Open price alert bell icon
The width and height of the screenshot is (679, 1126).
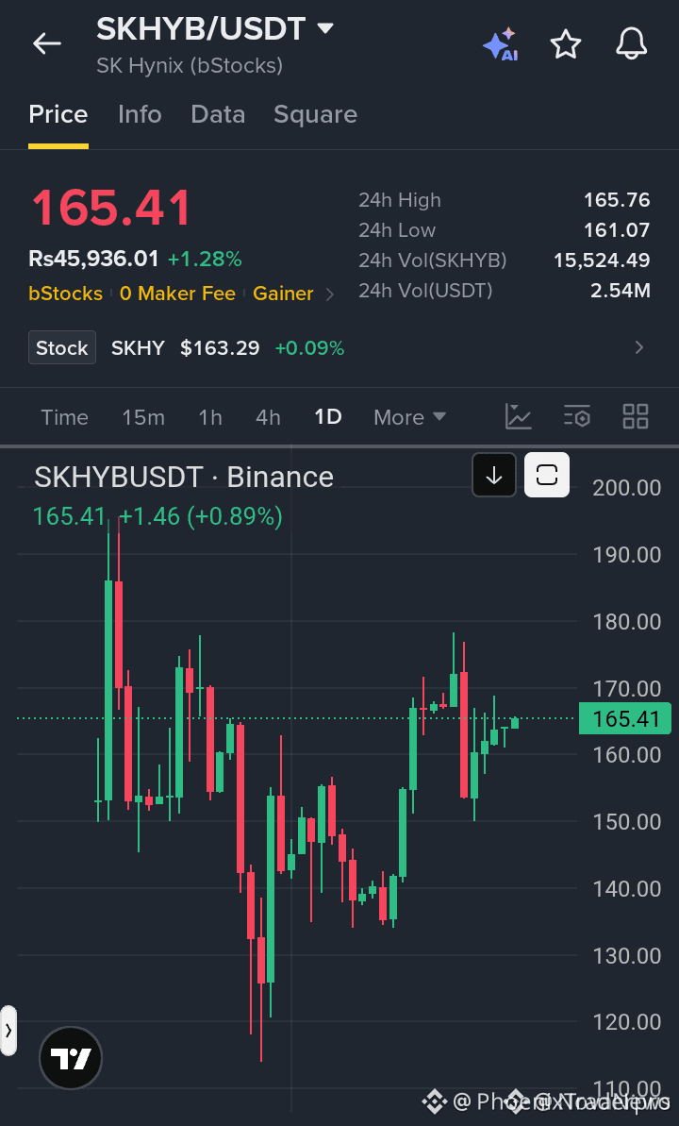point(632,44)
